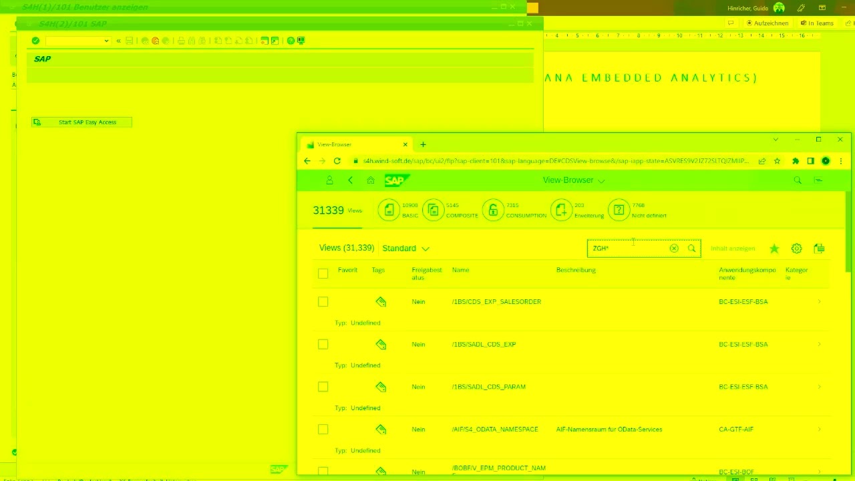Click the browser address bar URL
Viewport: 855px width, 481px height.
pos(555,161)
